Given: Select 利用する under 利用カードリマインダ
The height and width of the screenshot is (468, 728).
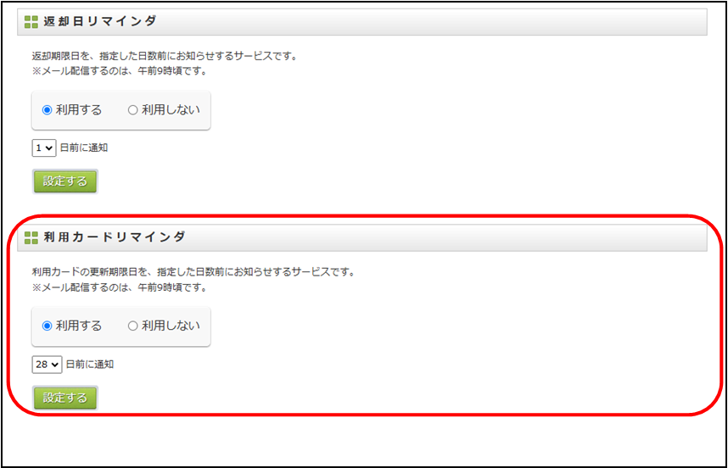Looking at the screenshot, I should click(x=47, y=326).
